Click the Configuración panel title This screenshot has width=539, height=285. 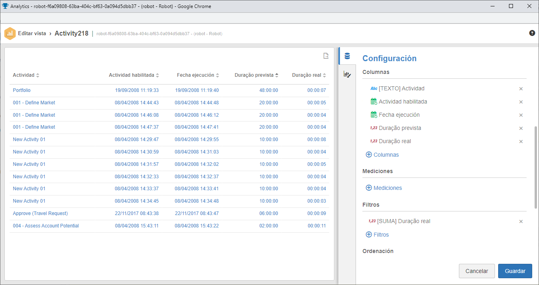[x=389, y=58]
